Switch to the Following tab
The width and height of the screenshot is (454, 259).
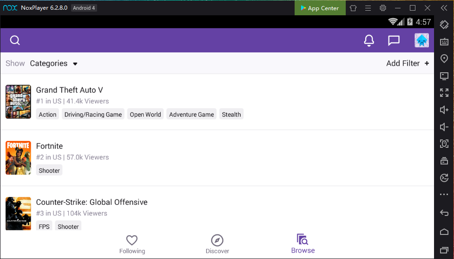tap(132, 244)
